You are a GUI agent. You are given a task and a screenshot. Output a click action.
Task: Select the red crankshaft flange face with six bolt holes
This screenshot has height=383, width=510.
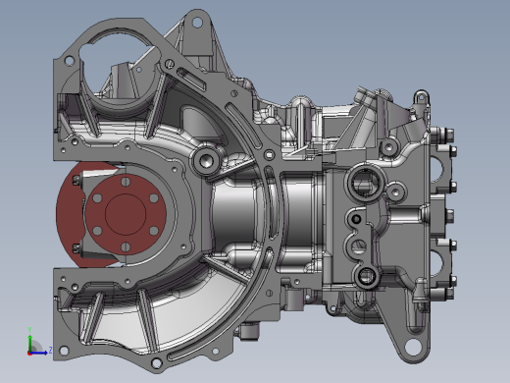click(x=126, y=214)
